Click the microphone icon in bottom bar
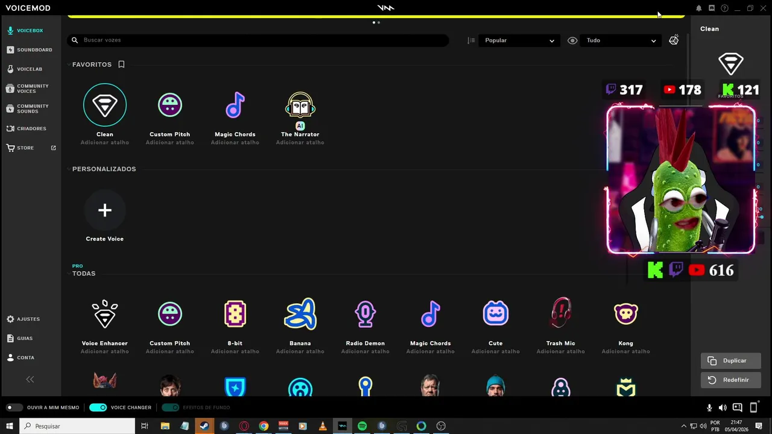 pyautogui.click(x=709, y=408)
